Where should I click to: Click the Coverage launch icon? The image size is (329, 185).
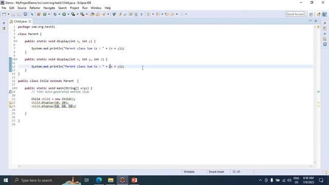[x=73, y=14]
